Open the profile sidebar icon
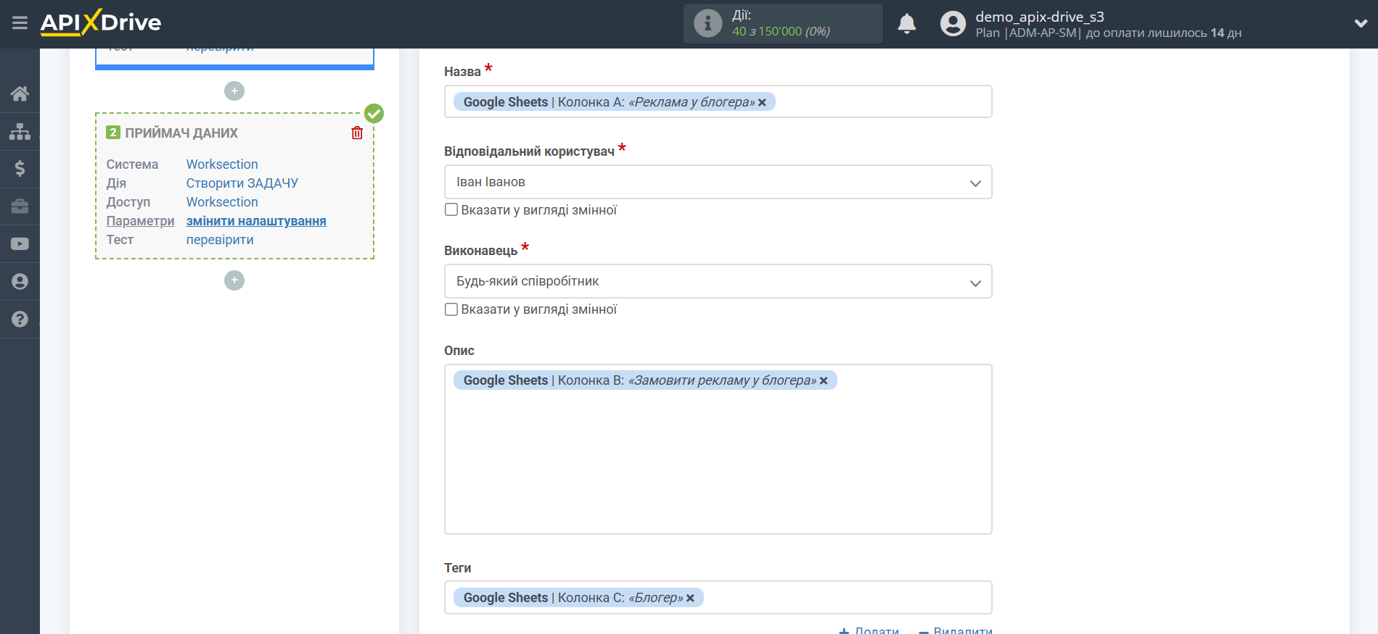Screen dimensions: 1378x634 point(20,282)
